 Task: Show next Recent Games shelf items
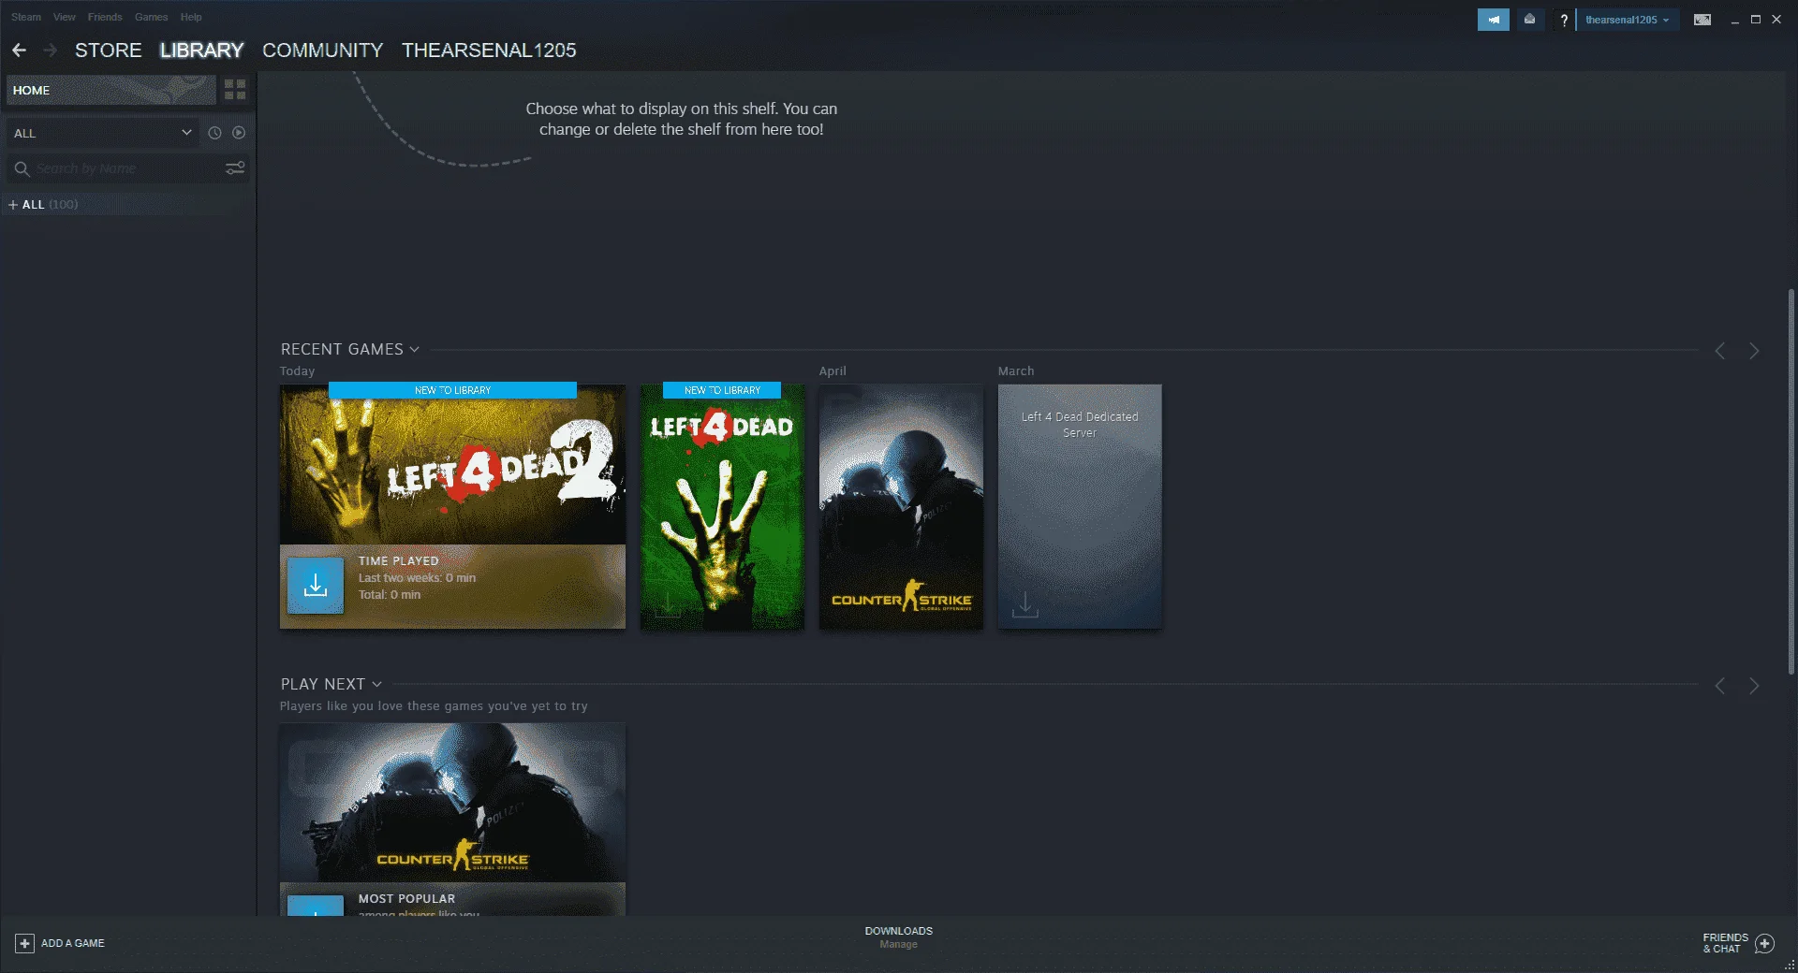(1754, 351)
